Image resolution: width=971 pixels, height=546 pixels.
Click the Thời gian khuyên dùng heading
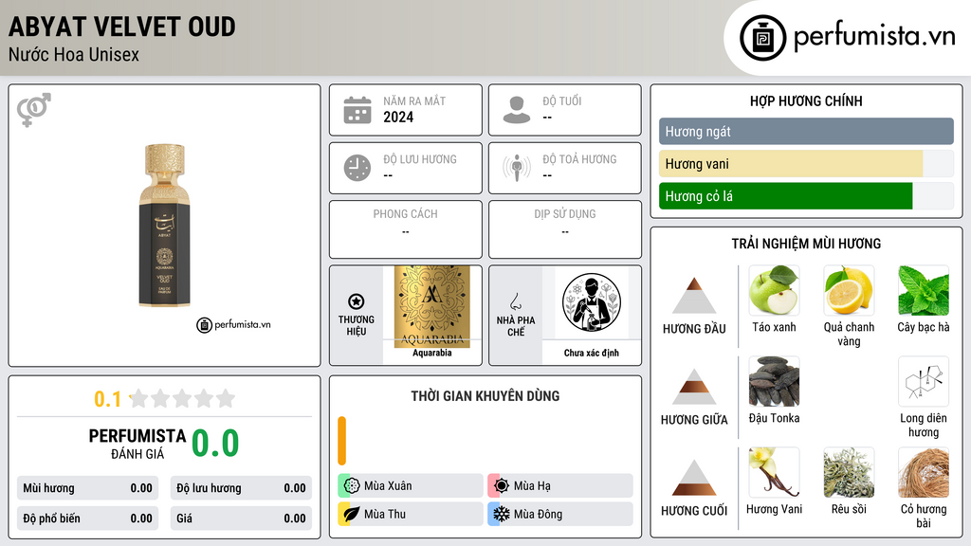(485, 396)
